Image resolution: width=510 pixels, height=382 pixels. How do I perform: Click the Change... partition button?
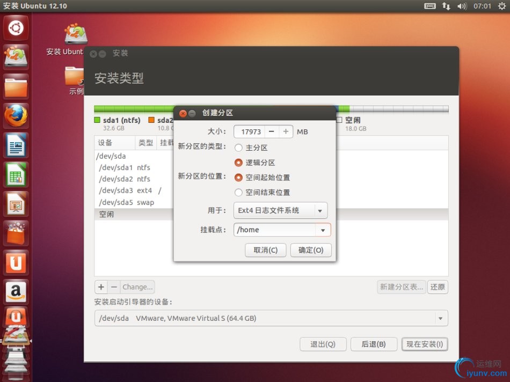click(137, 287)
